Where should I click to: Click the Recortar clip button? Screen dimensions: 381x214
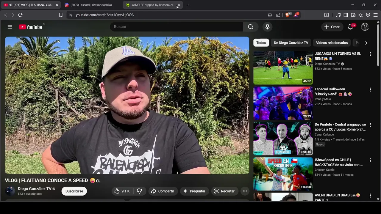224,191
